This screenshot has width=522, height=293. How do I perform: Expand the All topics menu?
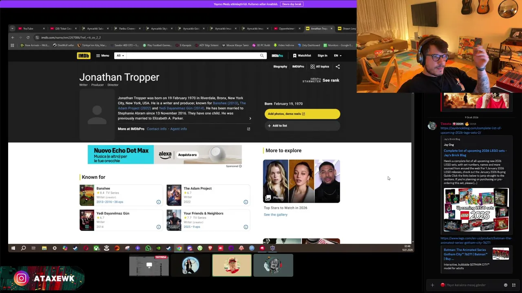pyautogui.click(x=319, y=66)
